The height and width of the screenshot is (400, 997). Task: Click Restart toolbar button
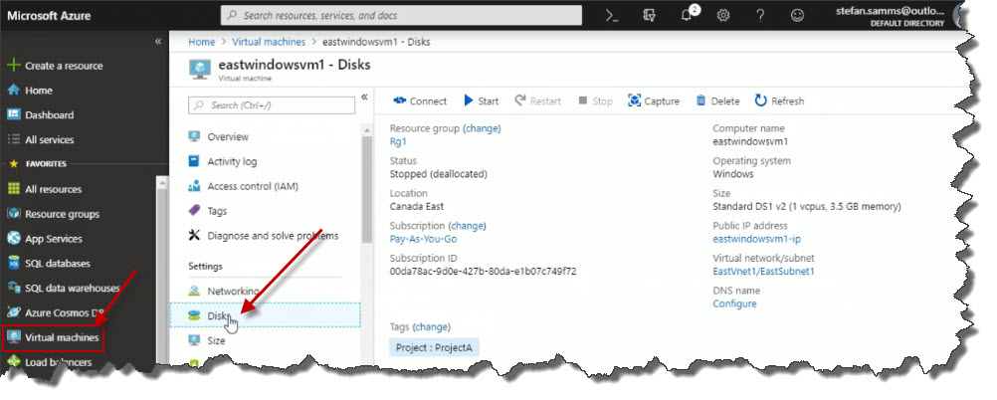[x=538, y=101]
